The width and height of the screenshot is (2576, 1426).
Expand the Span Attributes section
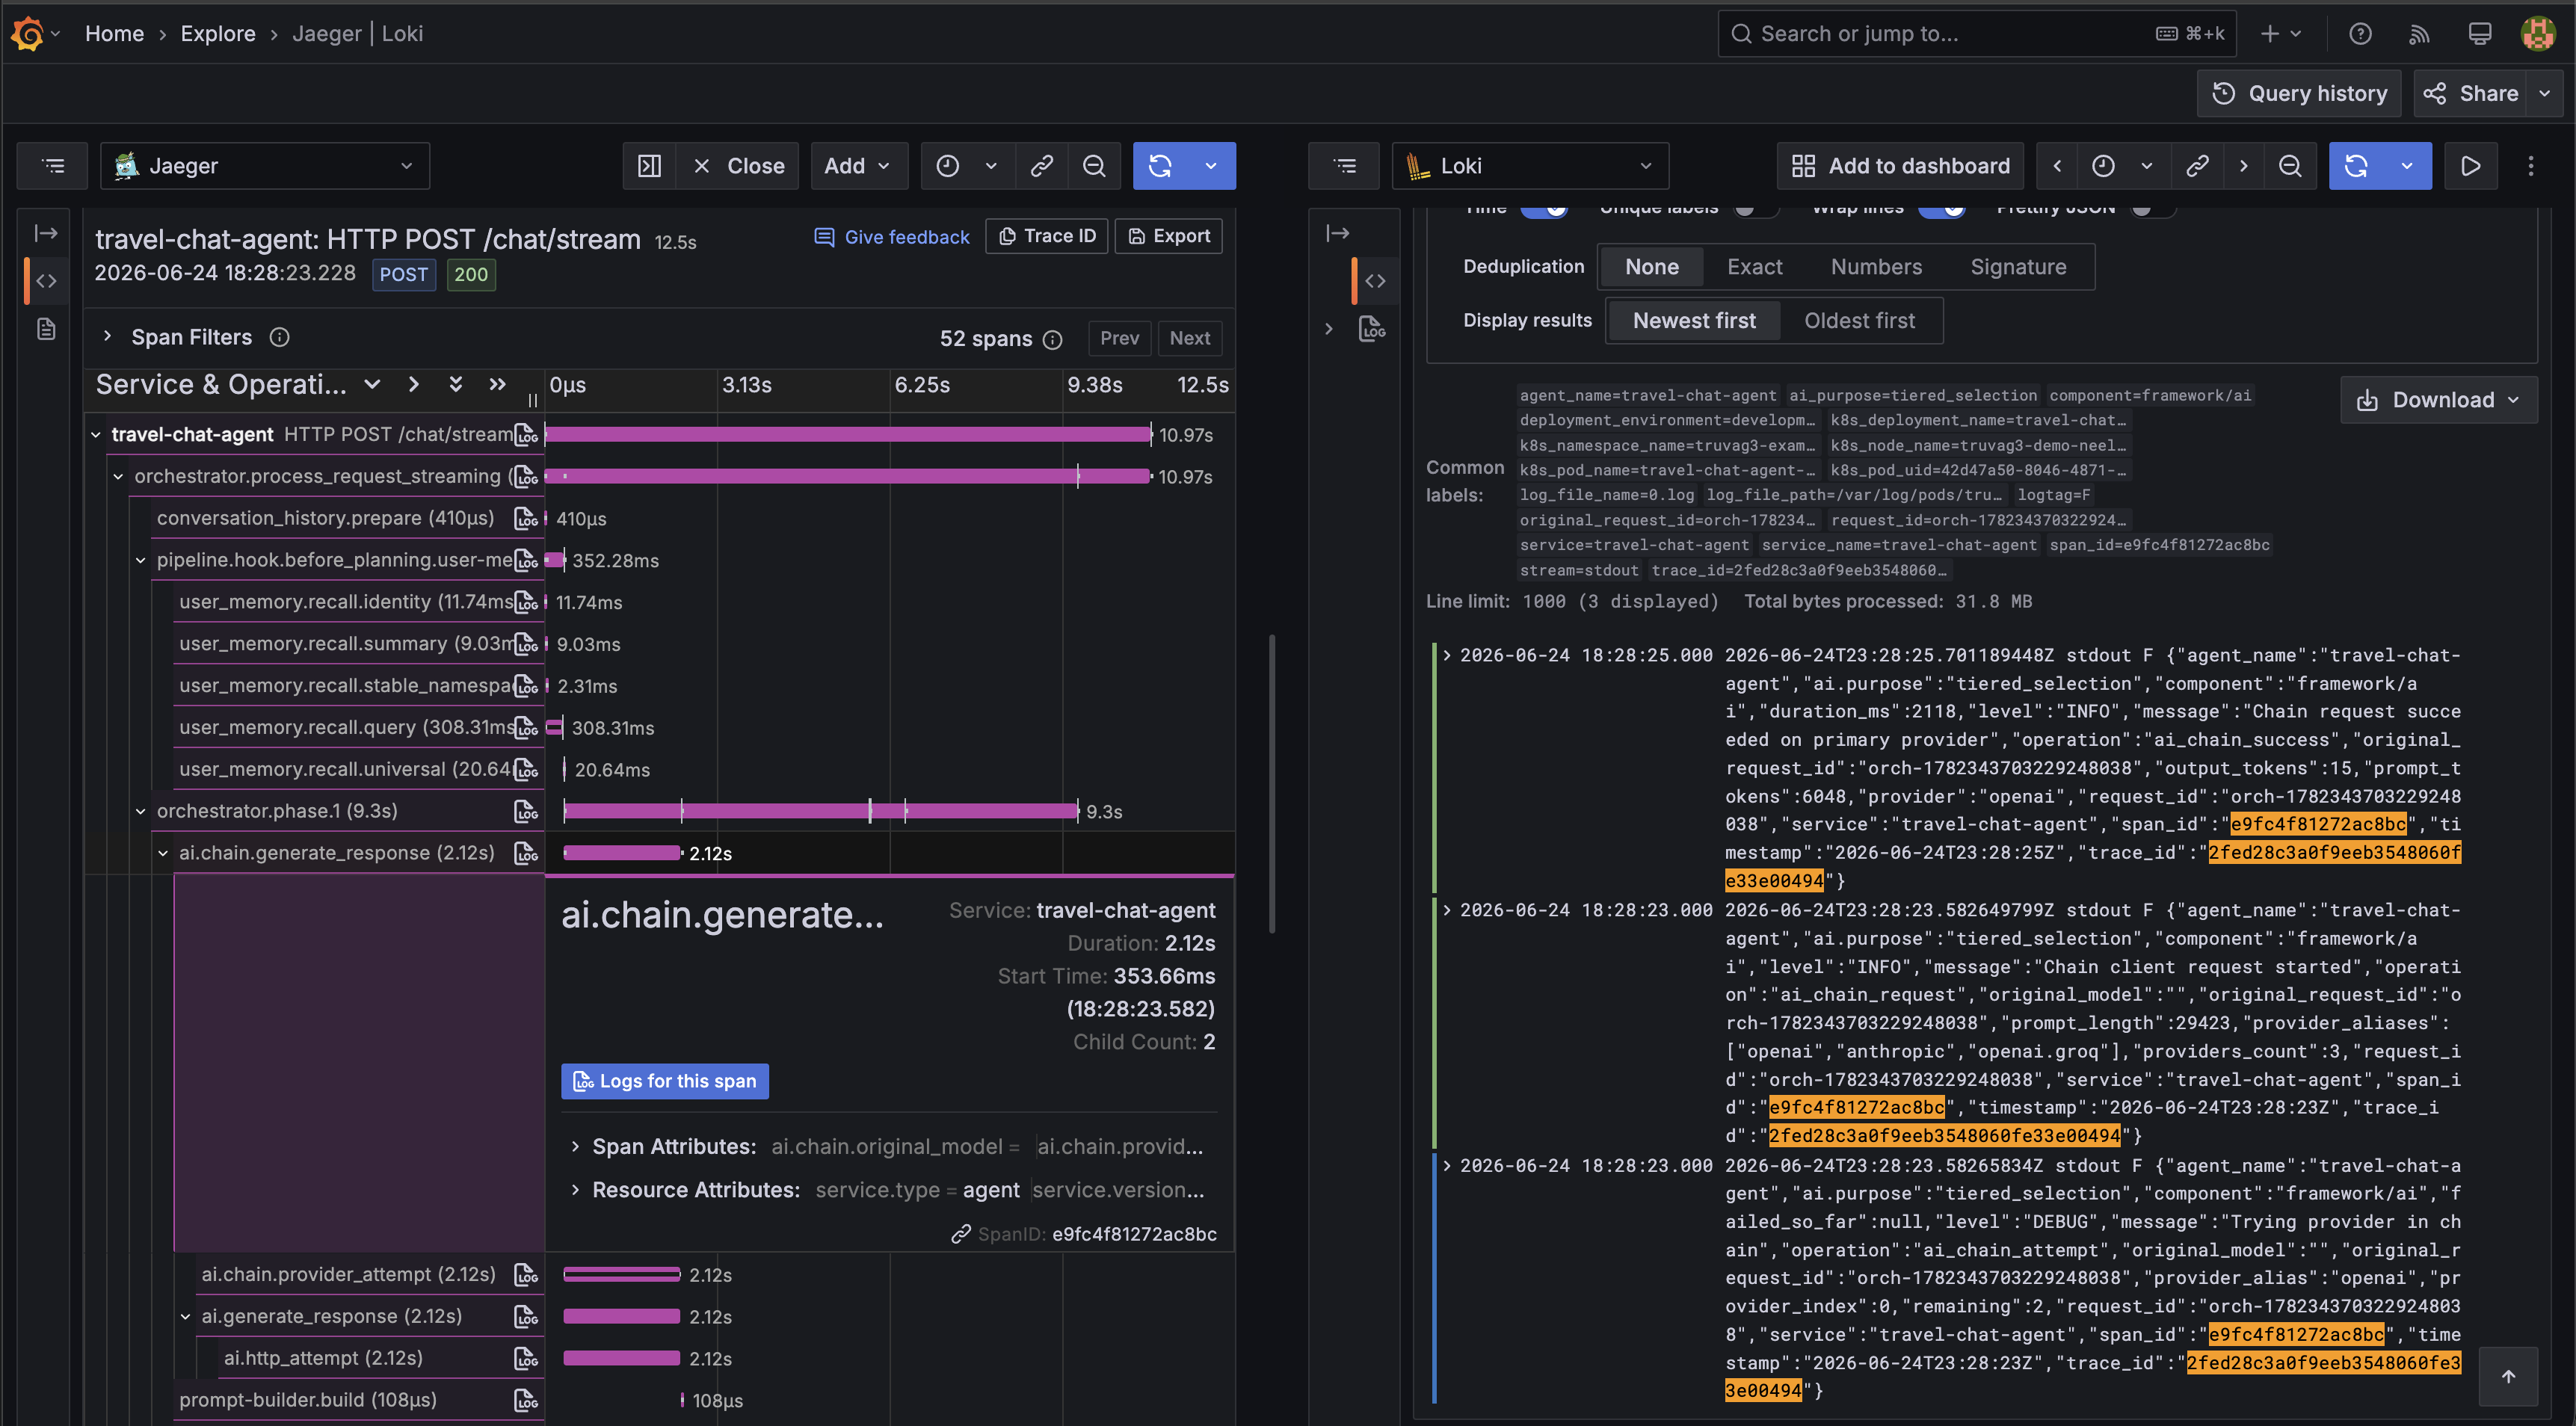click(575, 1147)
